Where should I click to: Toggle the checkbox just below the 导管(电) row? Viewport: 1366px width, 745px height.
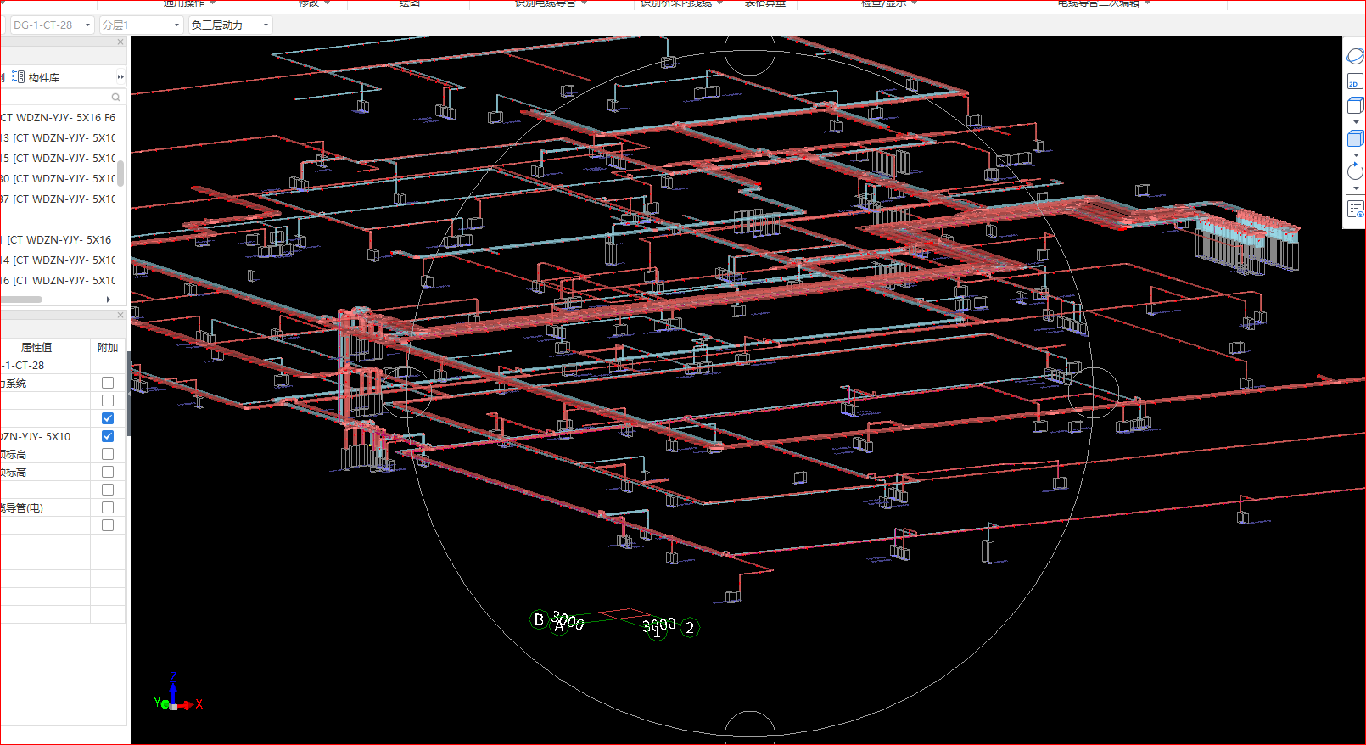pos(108,525)
